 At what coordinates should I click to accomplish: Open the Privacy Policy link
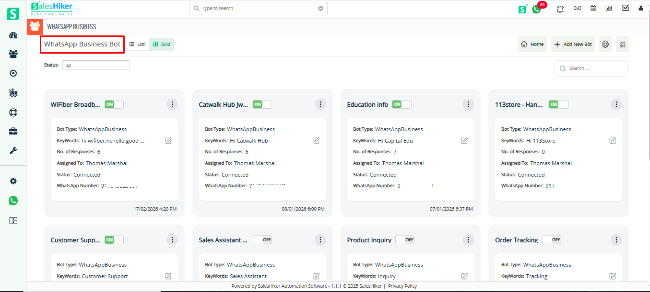(402, 286)
